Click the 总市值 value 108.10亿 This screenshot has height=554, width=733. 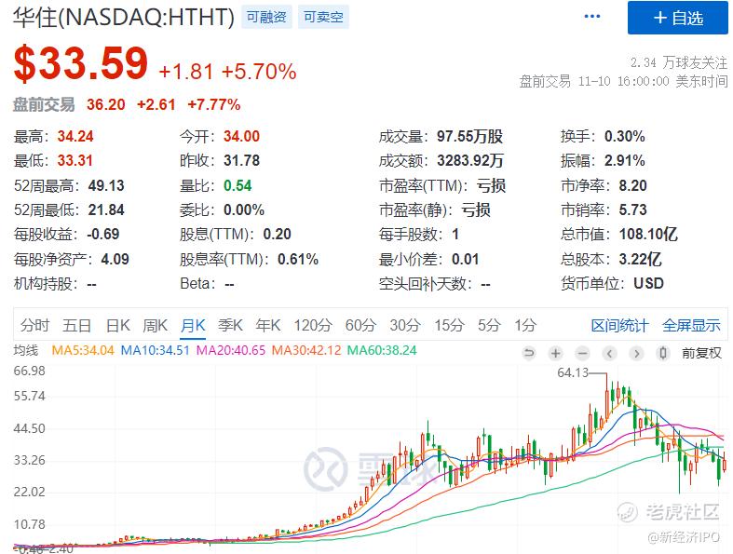click(648, 234)
